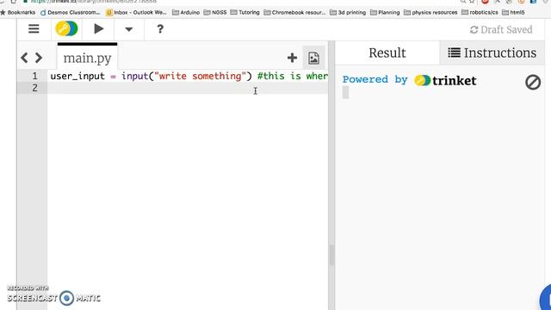This screenshot has width=551, height=310.
Task: Click the line number 1 gutter
Action: (34, 76)
